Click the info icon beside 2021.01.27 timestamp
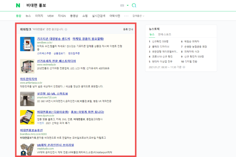Viewport: 236px width, 157px height. [x=184, y=67]
